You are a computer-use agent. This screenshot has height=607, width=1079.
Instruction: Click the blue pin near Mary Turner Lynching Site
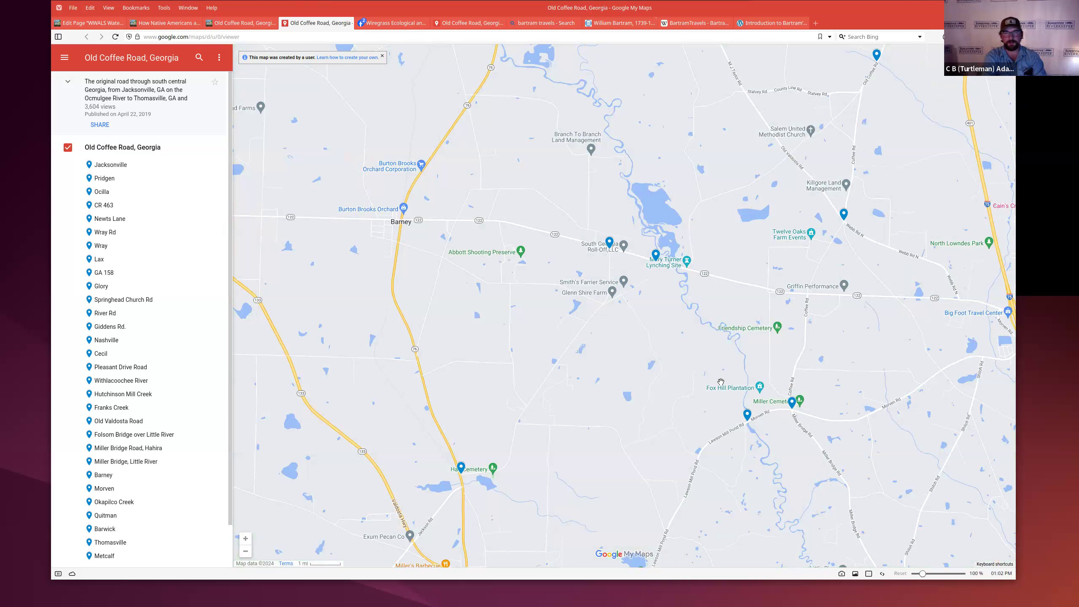[655, 255]
